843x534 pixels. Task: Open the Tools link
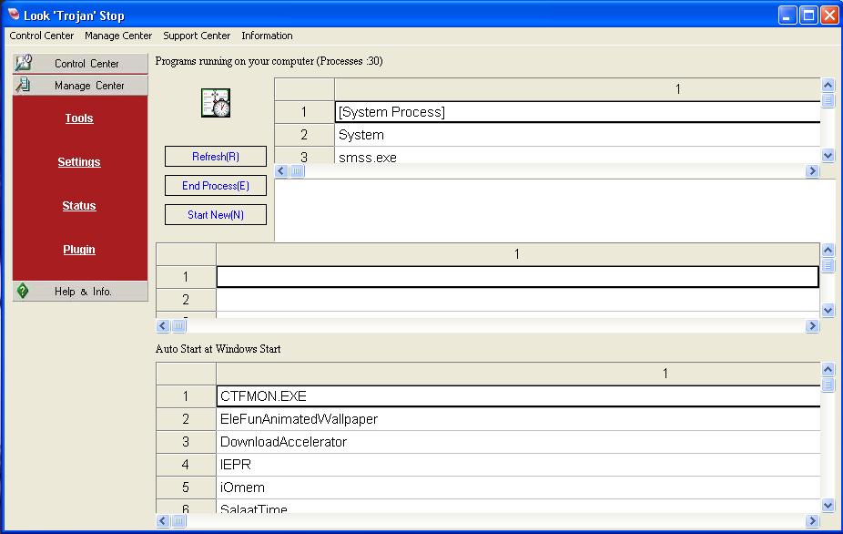79,118
